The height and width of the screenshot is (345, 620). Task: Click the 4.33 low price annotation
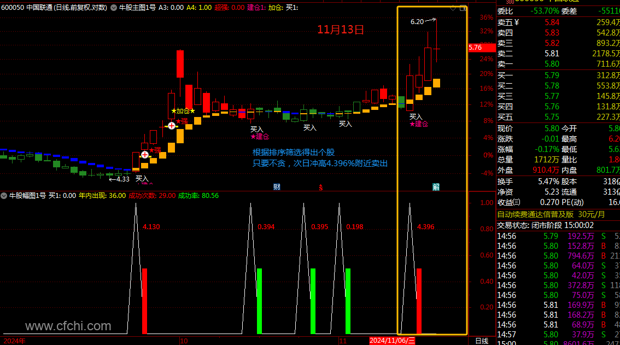coord(123,179)
